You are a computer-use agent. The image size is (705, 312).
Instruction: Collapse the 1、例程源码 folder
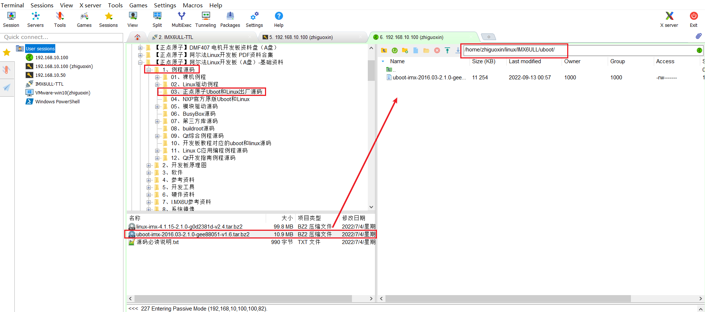click(149, 69)
